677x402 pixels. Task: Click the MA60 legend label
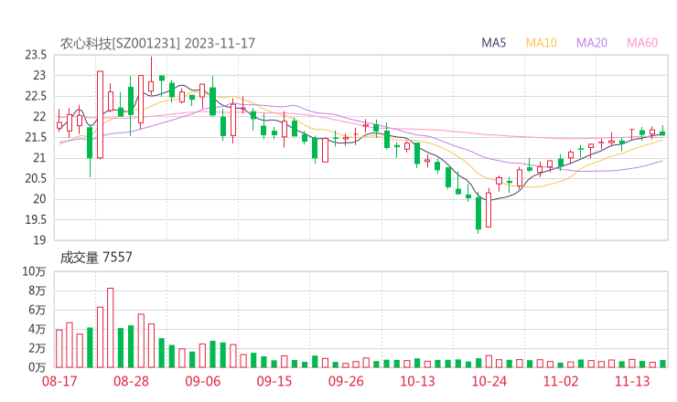642,43
